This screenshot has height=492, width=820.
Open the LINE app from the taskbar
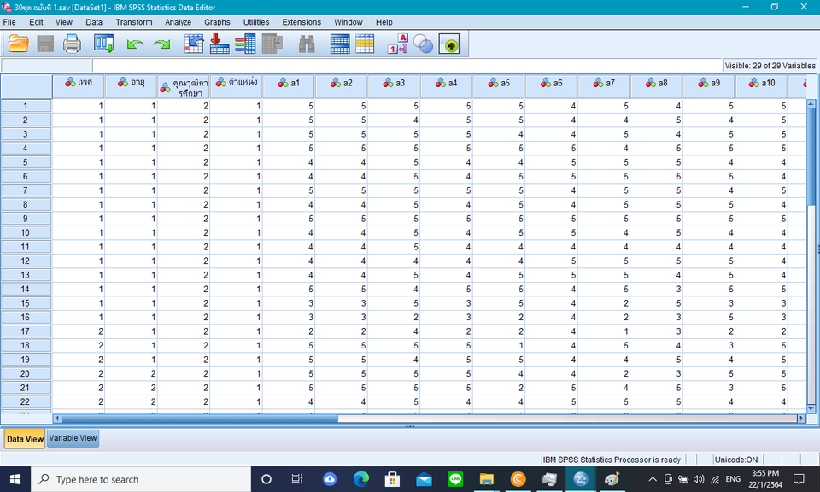(455, 479)
